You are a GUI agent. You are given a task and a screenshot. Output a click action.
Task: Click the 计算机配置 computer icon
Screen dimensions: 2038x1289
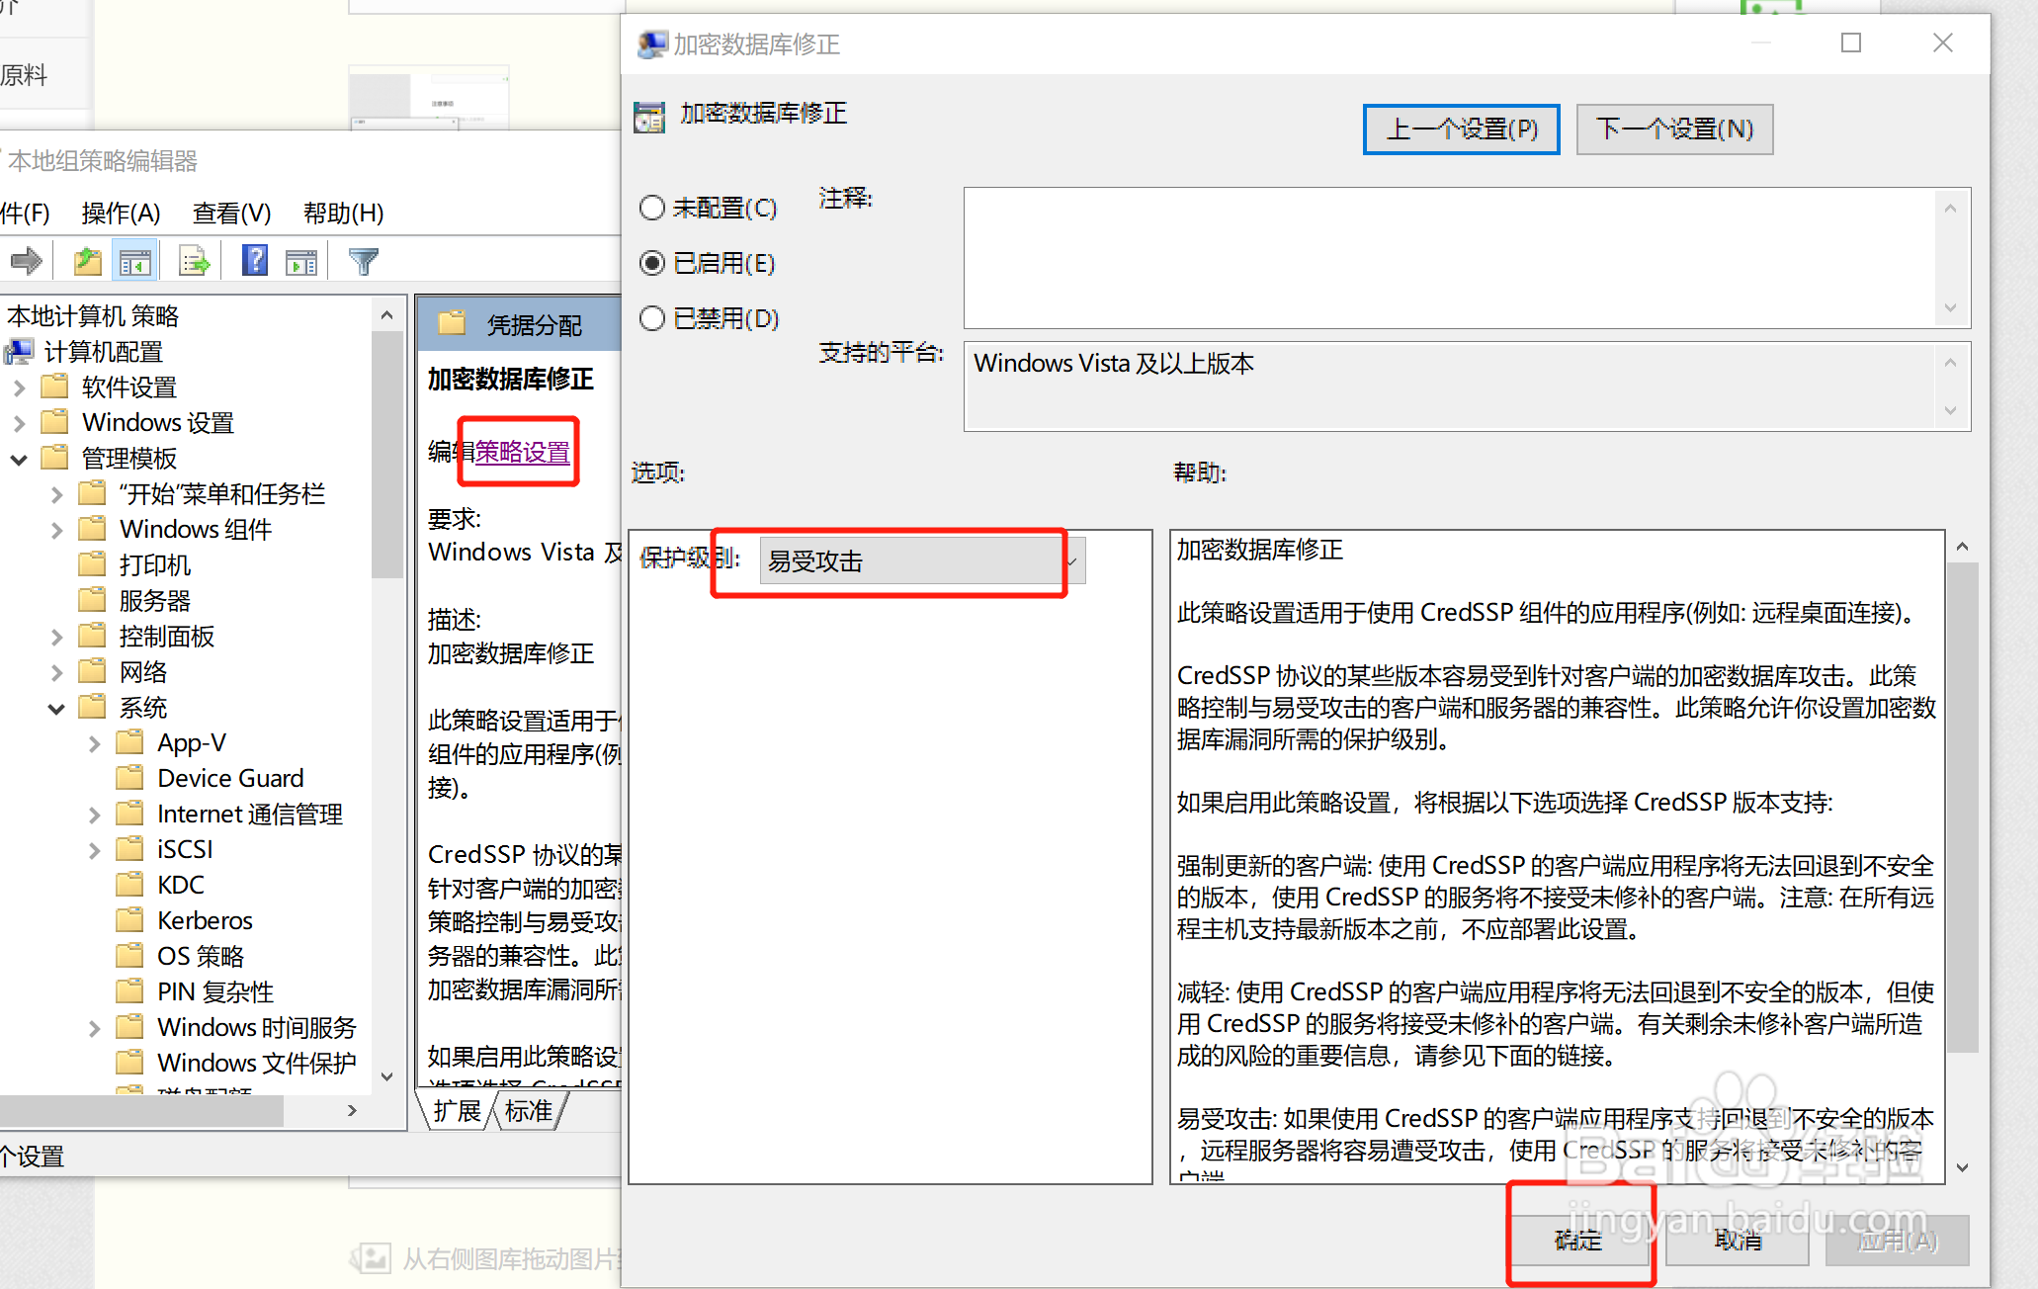pyautogui.click(x=19, y=352)
